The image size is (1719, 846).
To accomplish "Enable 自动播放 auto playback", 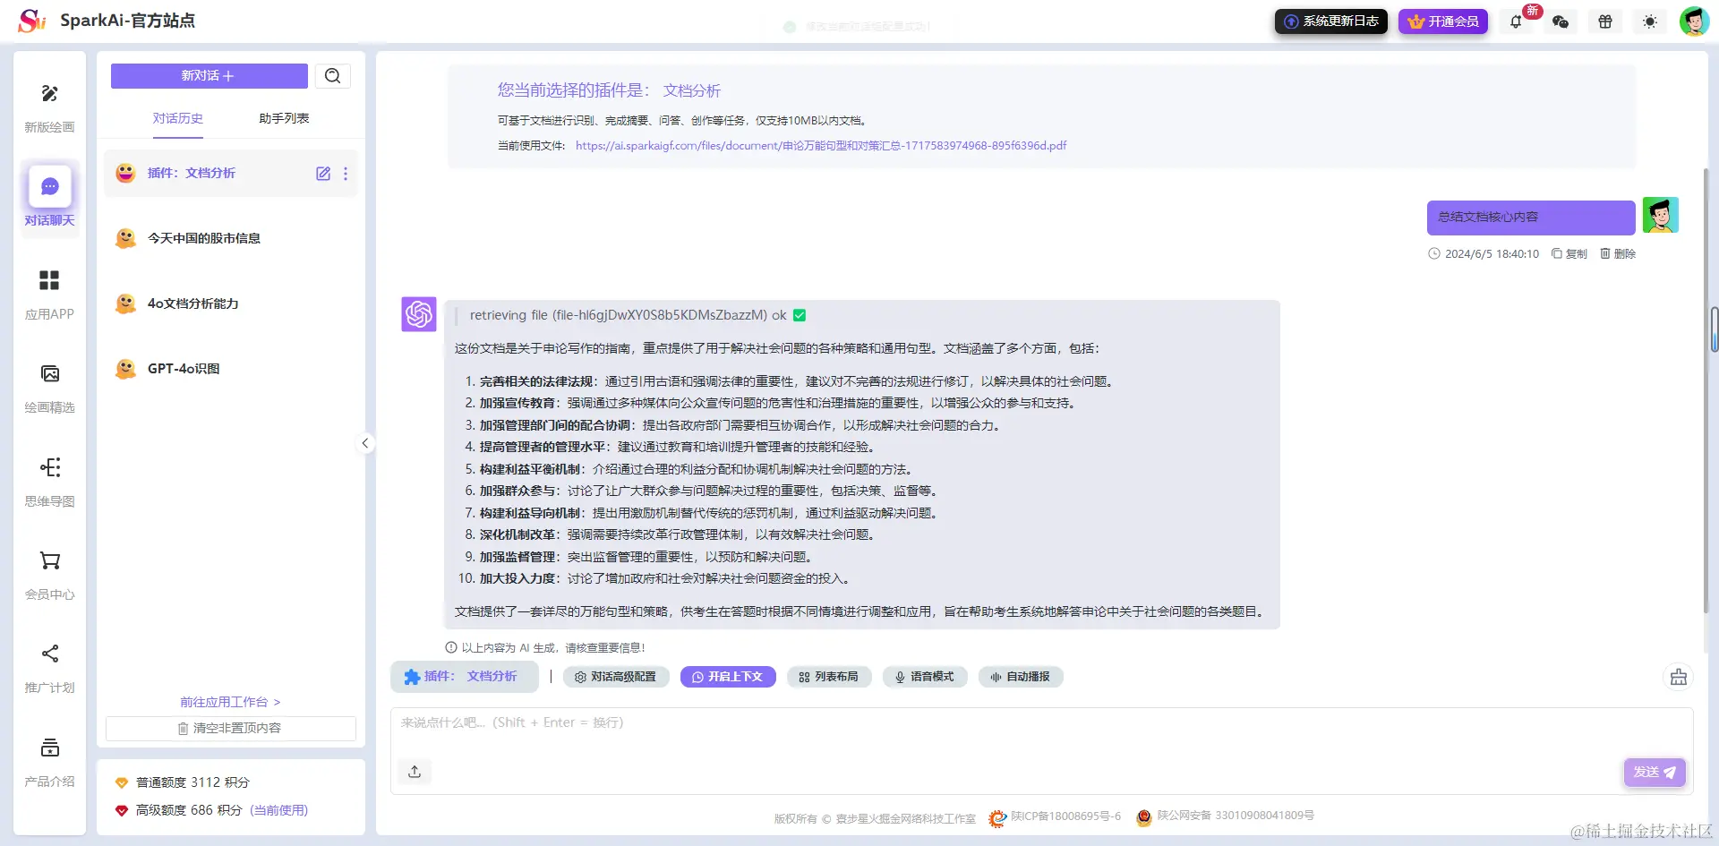I will point(1021,677).
